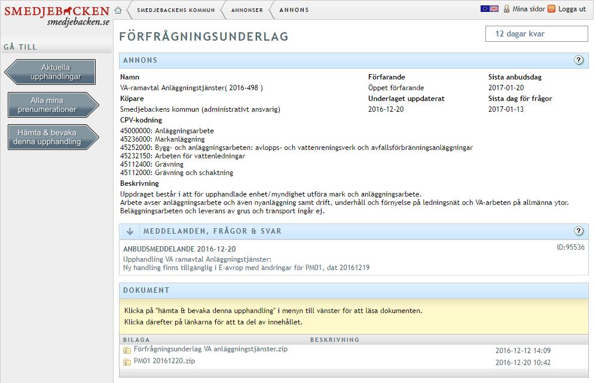Select the Annons breadcrumb item

tap(294, 10)
